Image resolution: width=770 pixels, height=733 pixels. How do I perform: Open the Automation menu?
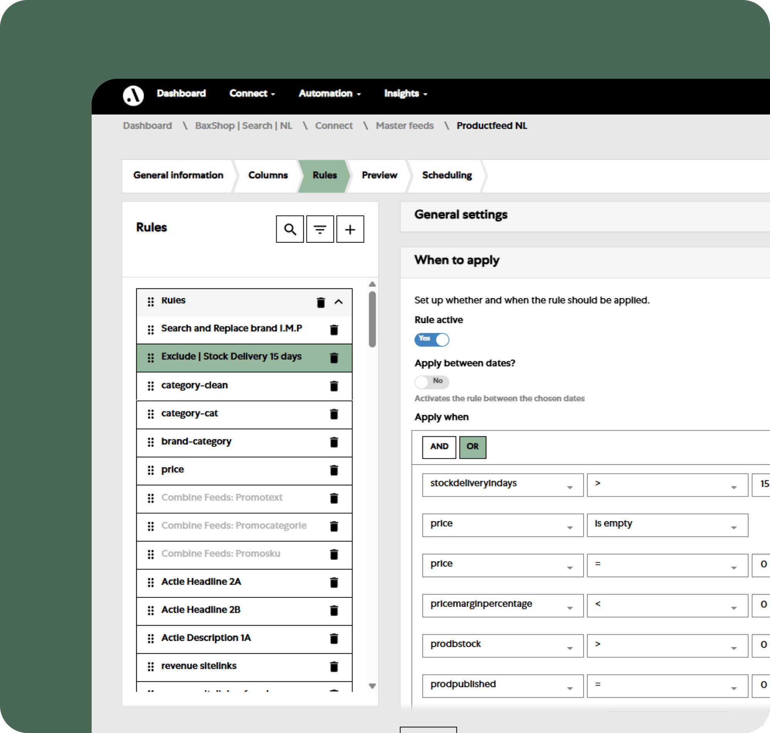coord(330,93)
